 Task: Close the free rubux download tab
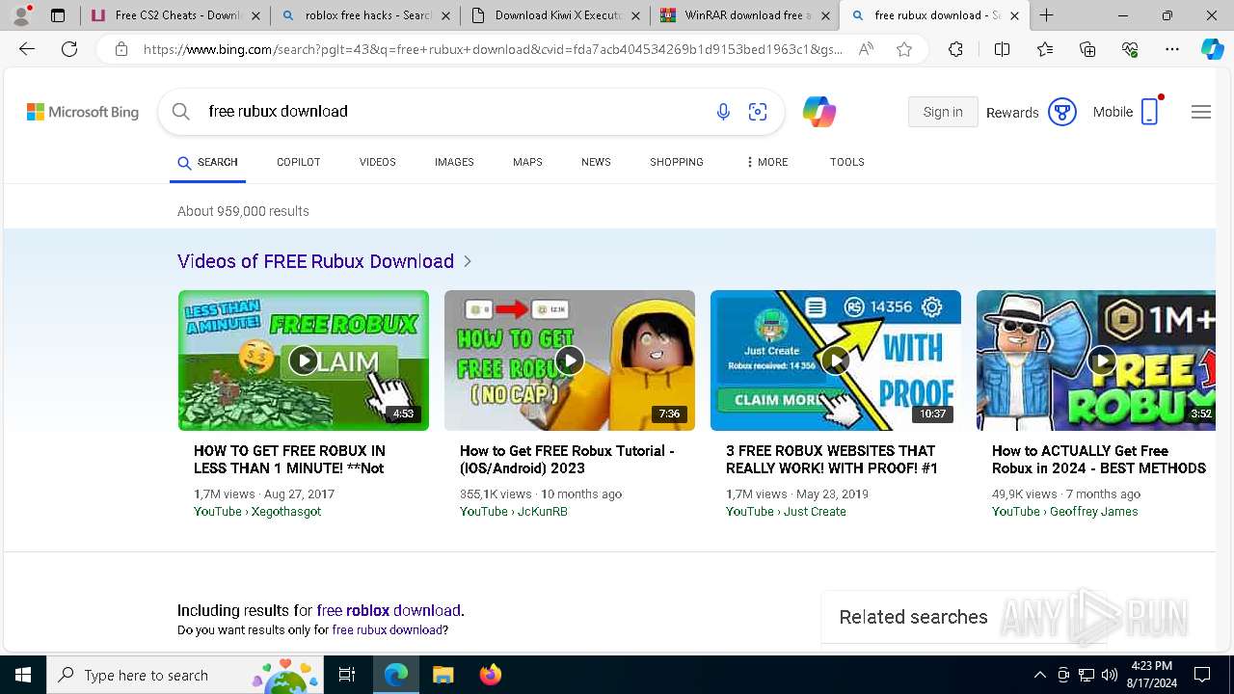(x=1014, y=15)
